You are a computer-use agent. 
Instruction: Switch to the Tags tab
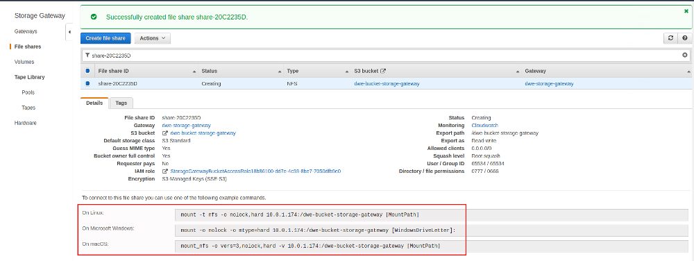121,103
